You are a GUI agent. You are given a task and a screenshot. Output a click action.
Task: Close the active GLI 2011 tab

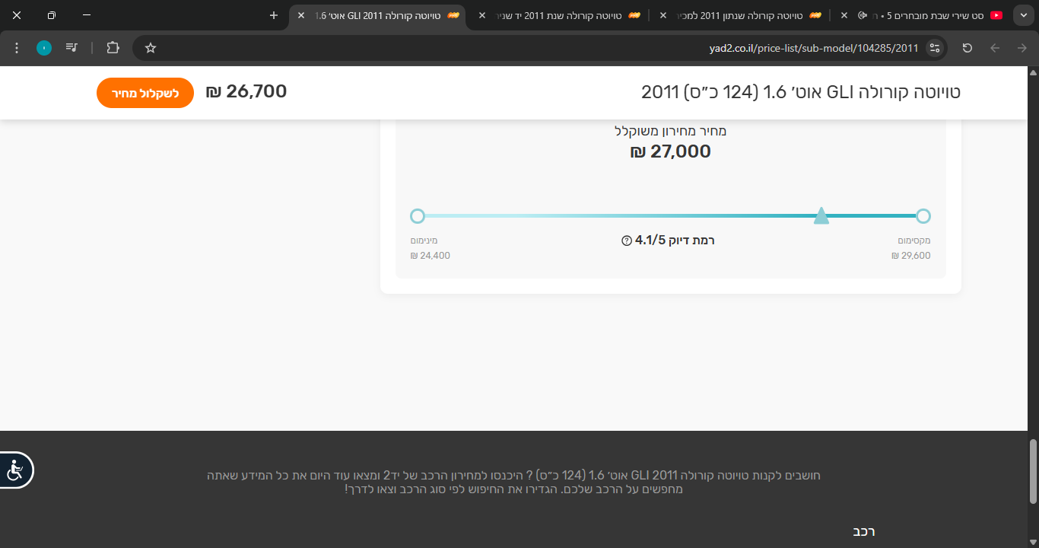[x=301, y=15]
